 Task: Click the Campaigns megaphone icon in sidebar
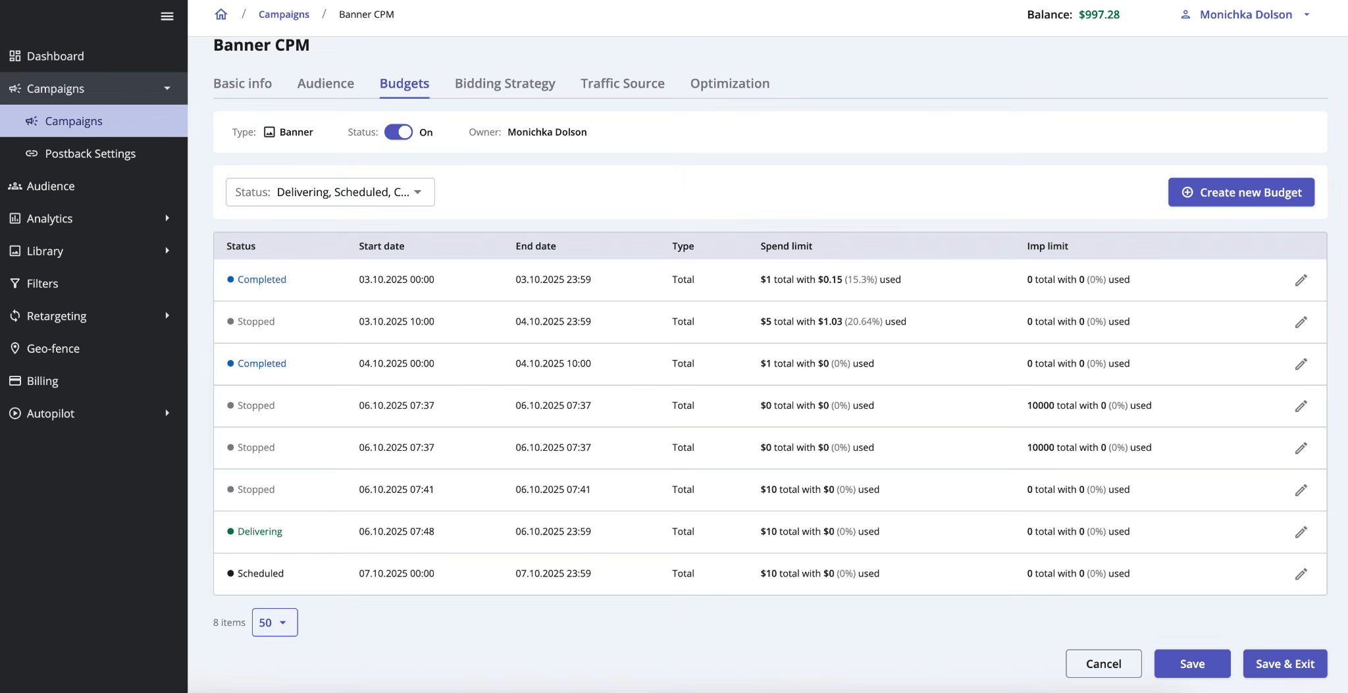pos(14,88)
